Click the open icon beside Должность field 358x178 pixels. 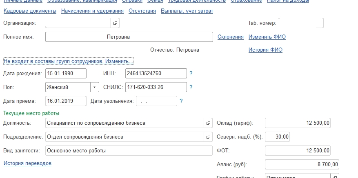point(208,123)
